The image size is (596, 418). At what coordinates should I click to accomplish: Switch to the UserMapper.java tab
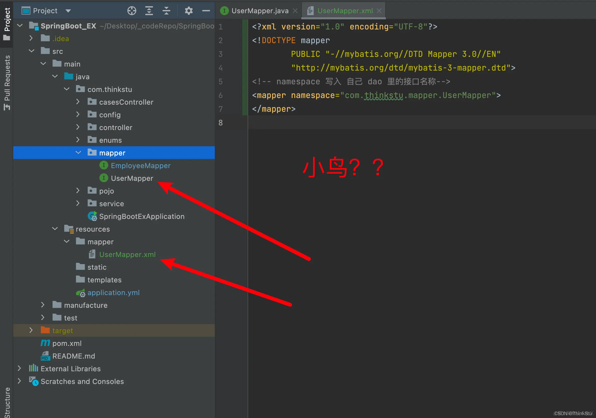260,11
